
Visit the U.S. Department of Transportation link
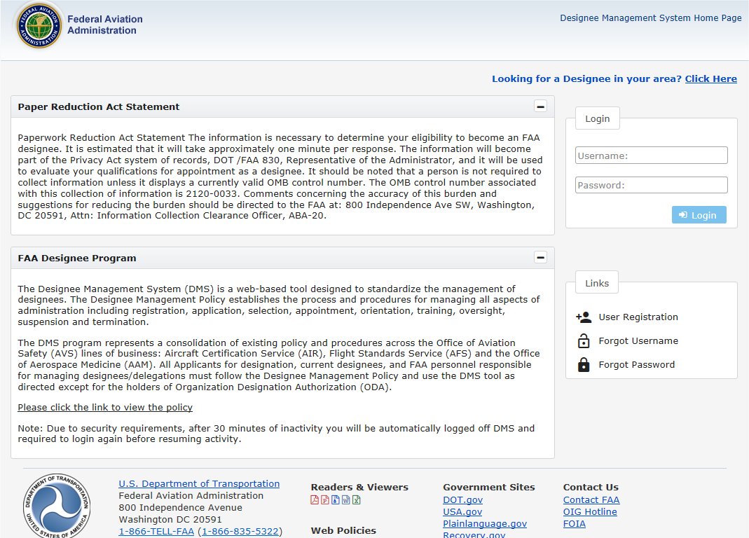[199, 483]
